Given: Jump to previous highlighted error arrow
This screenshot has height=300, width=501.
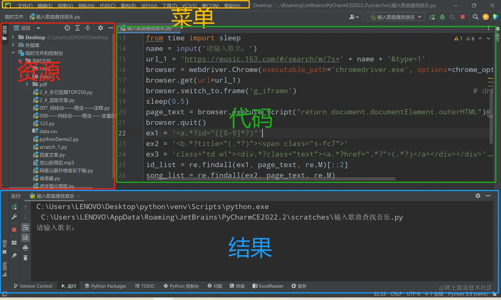Looking at the screenshot, I should click(x=480, y=38).
